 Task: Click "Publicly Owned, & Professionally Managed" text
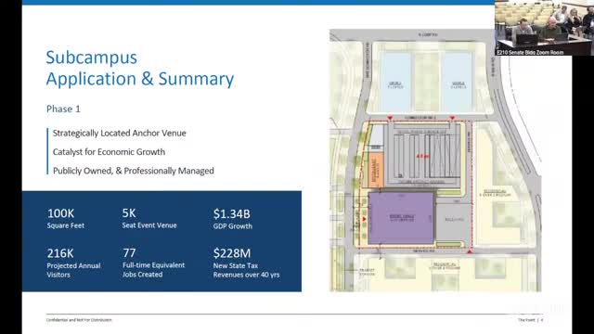point(134,171)
